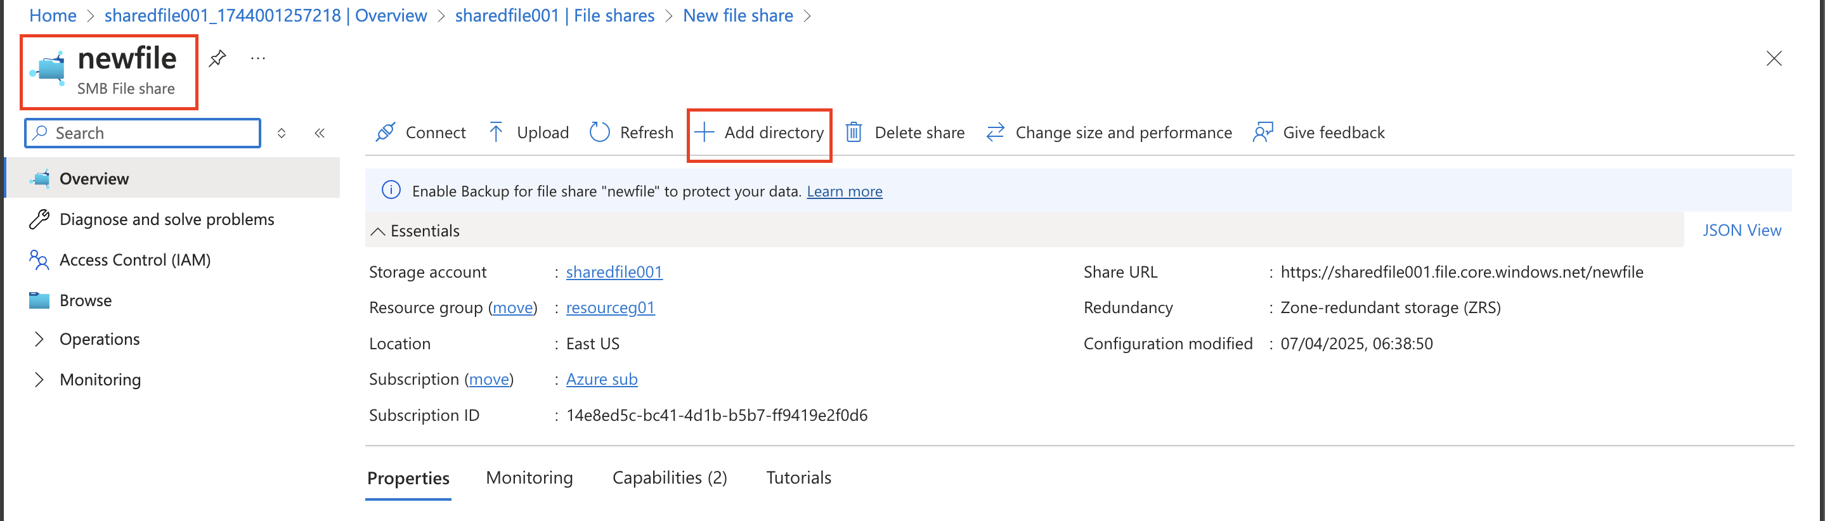
Task: Click the SMB File share subtitle
Action: pos(126,89)
